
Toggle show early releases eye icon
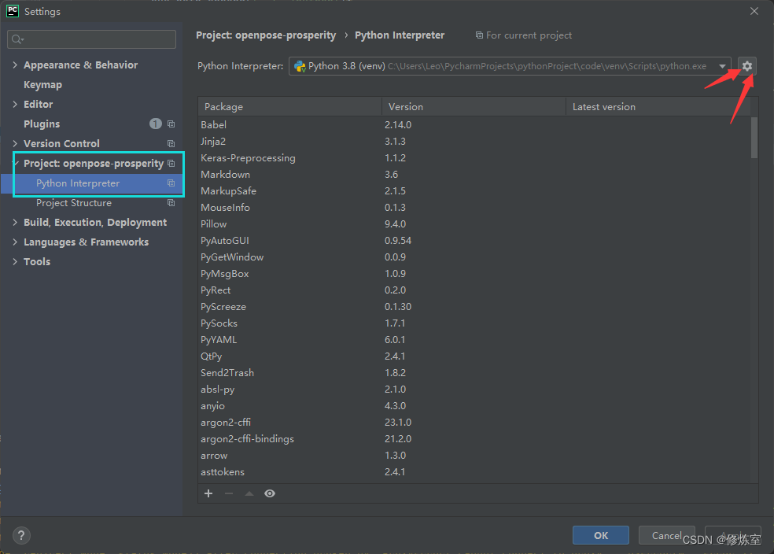pyautogui.click(x=270, y=493)
